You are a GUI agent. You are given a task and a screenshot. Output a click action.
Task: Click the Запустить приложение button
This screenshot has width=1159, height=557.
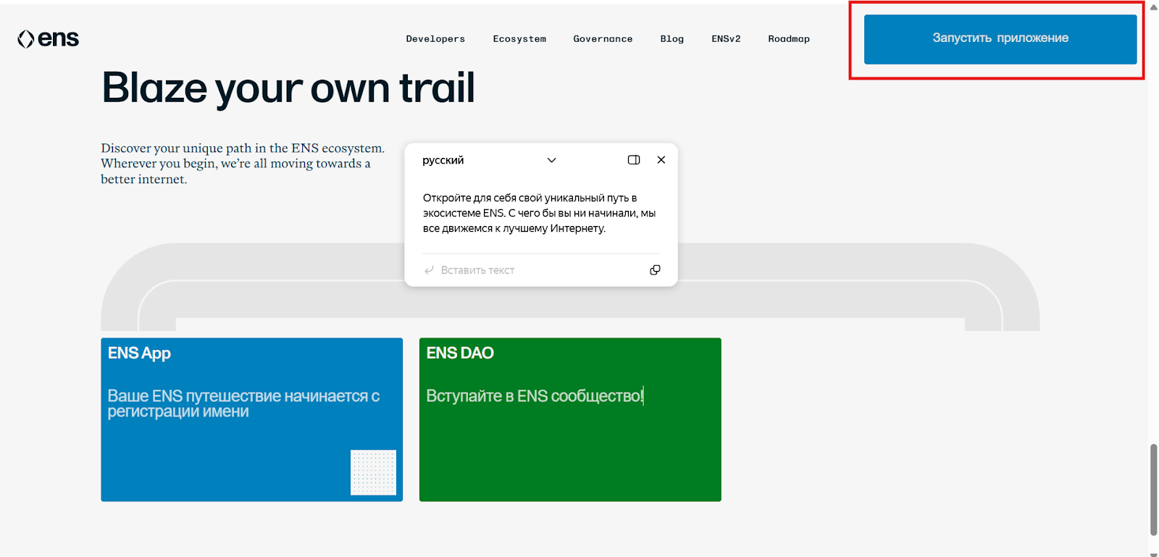(x=1000, y=39)
